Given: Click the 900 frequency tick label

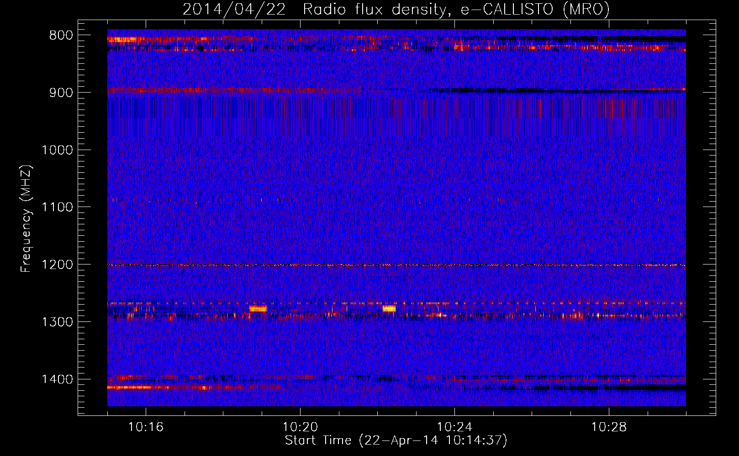Looking at the screenshot, I should point(61,93).
